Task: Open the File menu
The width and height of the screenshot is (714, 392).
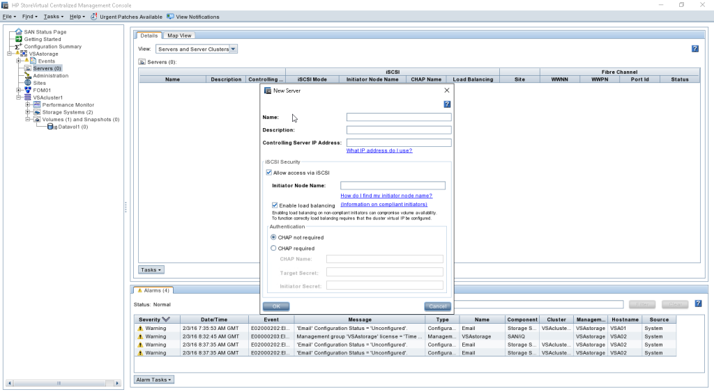Action: (9, 17)
